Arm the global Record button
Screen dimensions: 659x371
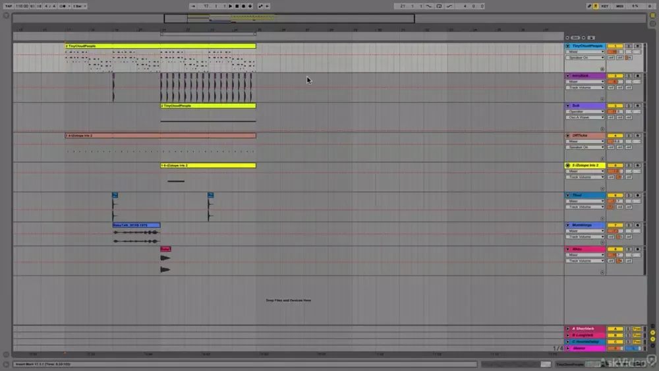243,7
